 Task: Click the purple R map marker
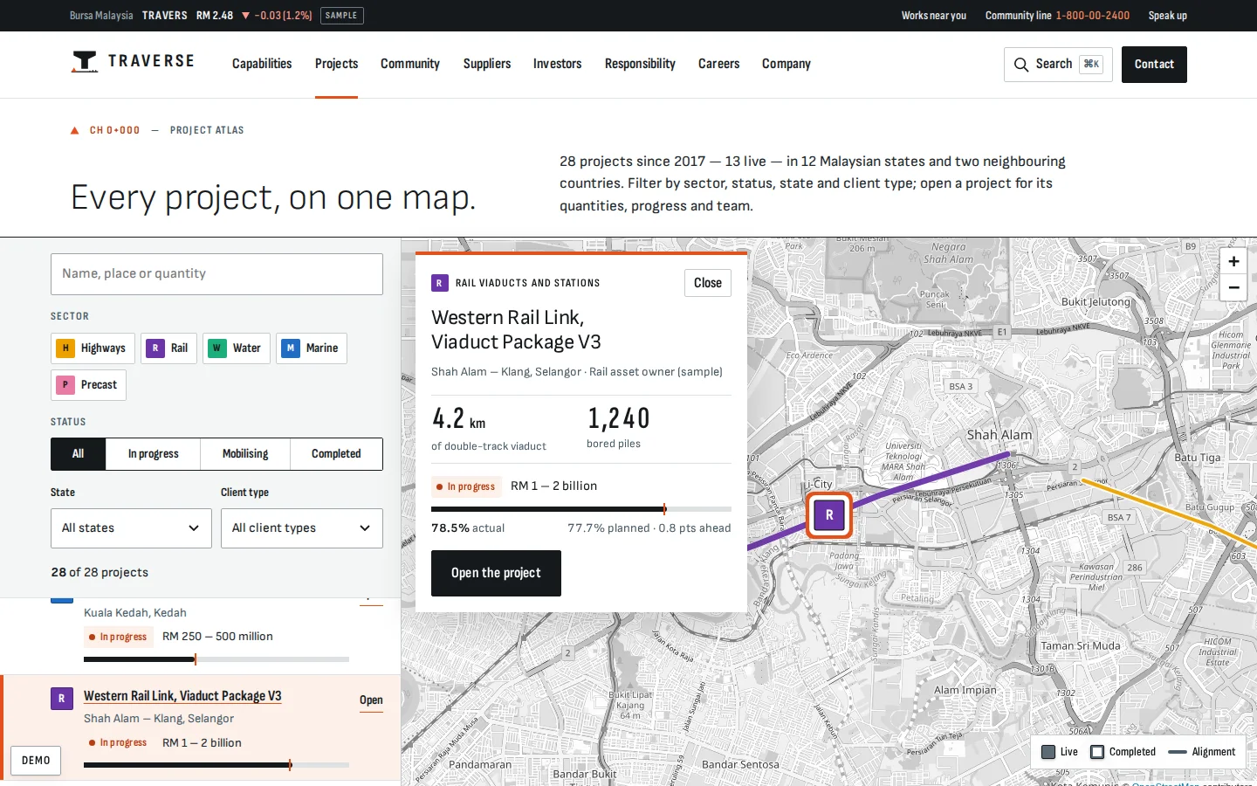pyautogui.click(x=829, y=515)
